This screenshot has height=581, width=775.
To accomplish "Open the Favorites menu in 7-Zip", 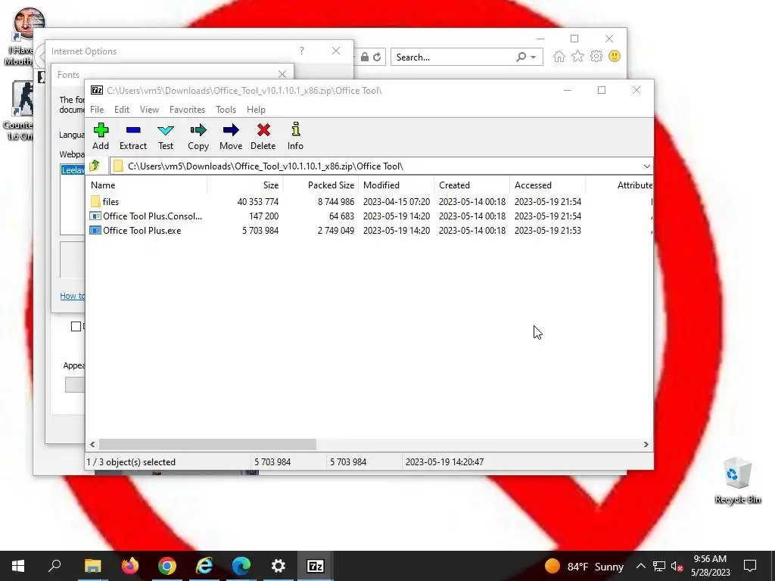I will [187, 110].
